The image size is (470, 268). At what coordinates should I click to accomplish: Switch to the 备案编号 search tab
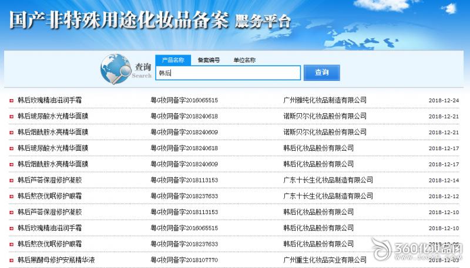pyautogui.click(x=209, y=60)
